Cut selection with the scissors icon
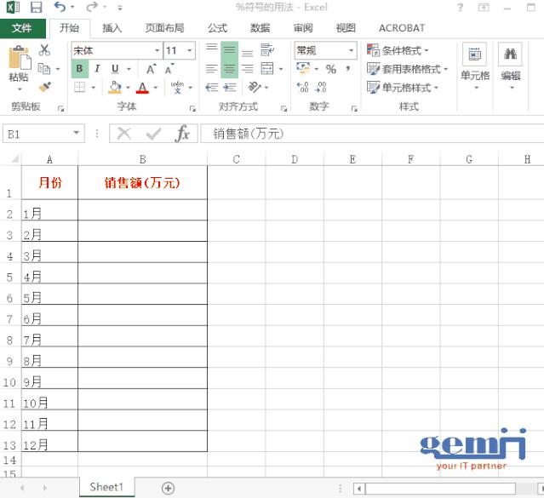544x498 pixels. coord(44,50)
